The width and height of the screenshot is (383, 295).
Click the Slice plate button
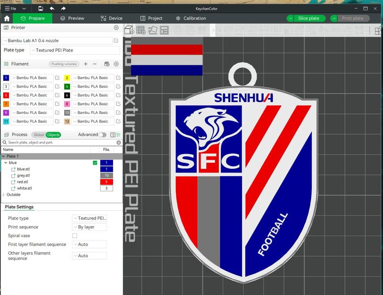click(309, 18)
